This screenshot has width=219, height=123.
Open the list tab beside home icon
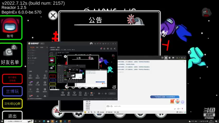pyautogui.click(x=169, y=58)
